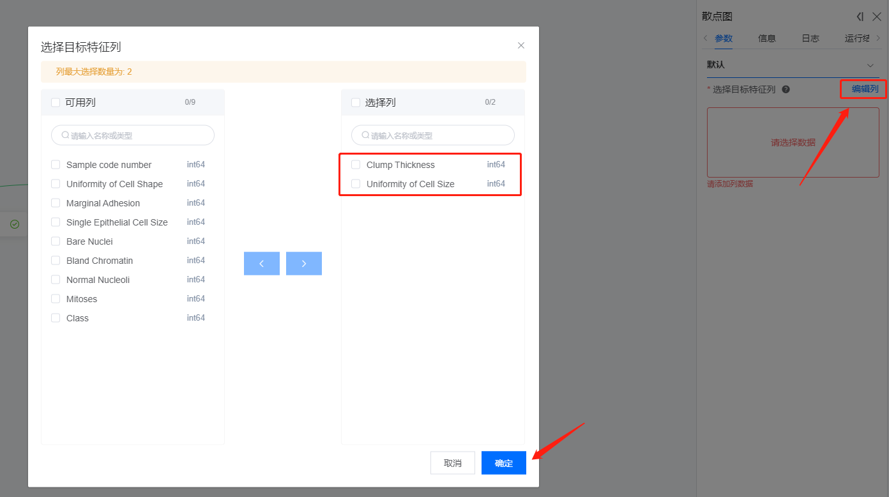Focus the search field under 可用列
Image resolution: width=889 pixels, height=497 pixels.
tap(133, 135)
